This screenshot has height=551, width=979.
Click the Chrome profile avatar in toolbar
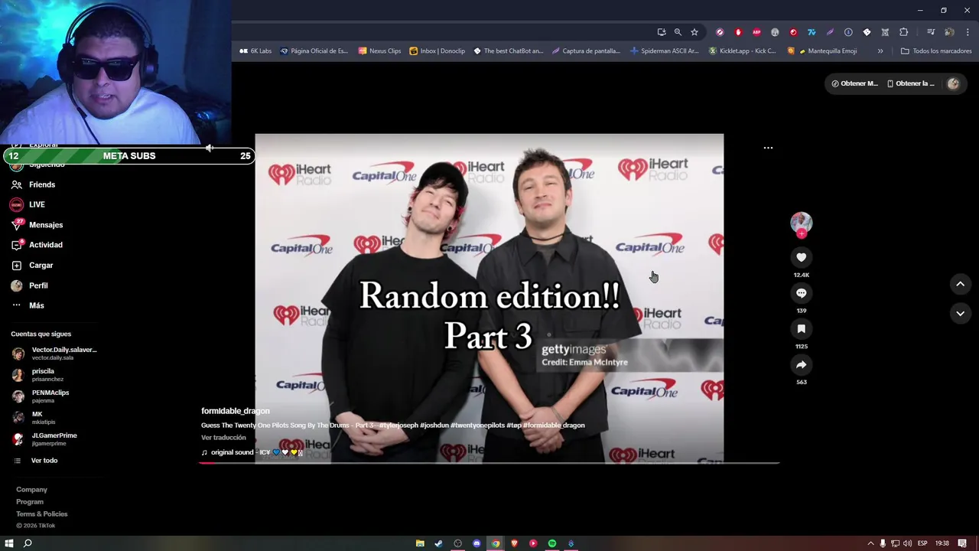[949, 32]
